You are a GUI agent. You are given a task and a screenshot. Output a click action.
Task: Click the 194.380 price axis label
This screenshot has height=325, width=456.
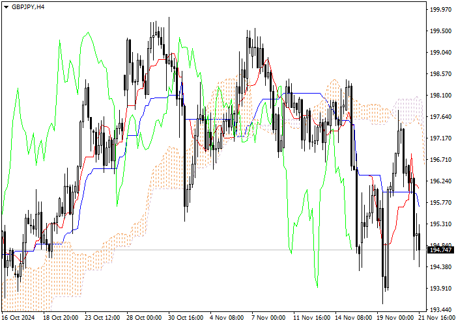[440, 267]
